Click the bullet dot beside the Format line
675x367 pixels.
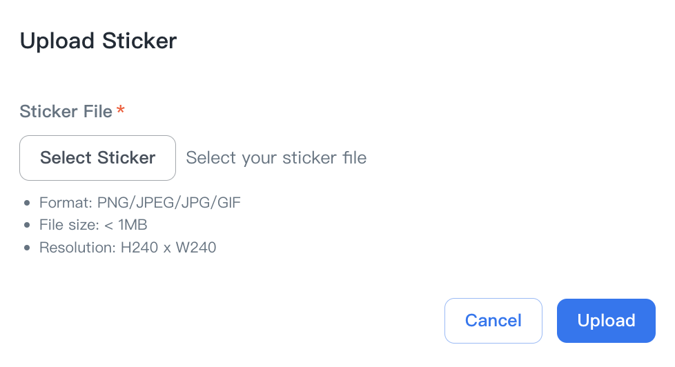tap(27, 204)
